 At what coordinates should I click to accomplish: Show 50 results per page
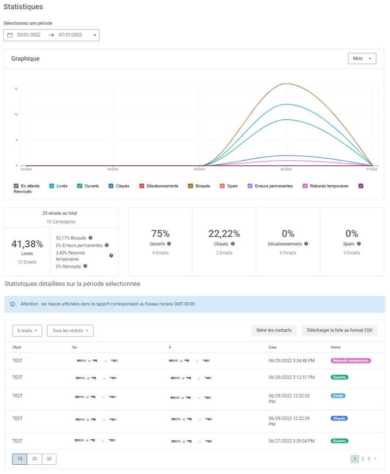49,459
